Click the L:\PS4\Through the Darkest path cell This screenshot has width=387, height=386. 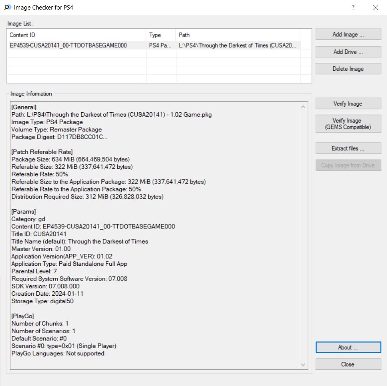pyautogui.click(x=238, y=45)
